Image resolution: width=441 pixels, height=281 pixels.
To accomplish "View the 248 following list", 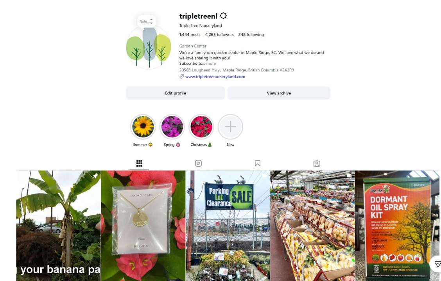I will click(251, 34).
